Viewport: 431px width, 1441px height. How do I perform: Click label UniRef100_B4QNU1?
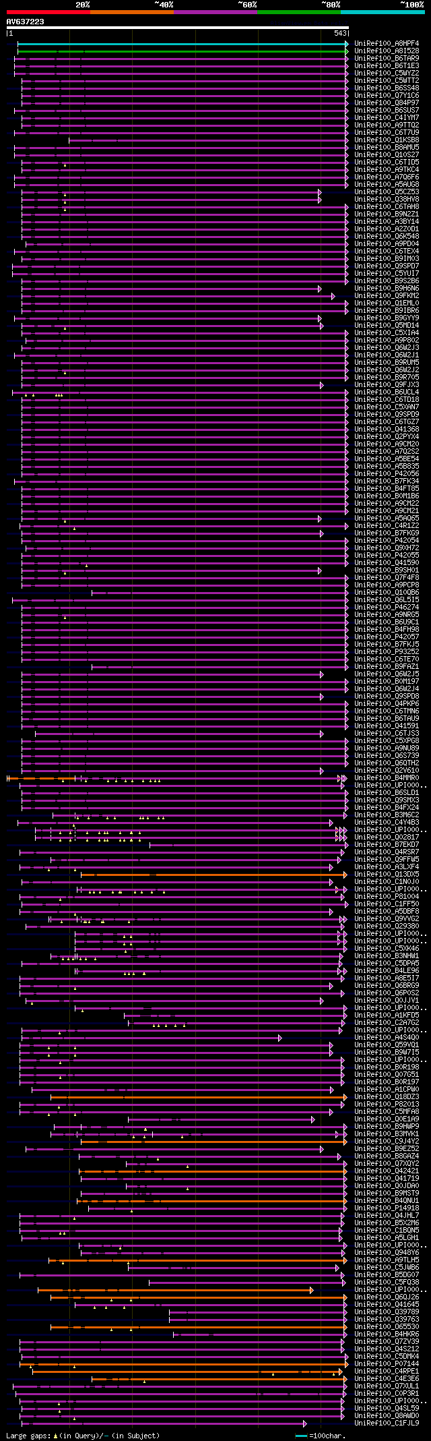point(387,1201)
